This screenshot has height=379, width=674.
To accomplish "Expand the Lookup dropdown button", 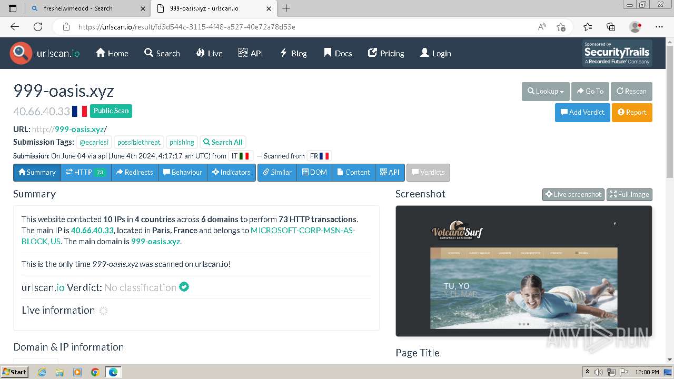I will point(546,91).
